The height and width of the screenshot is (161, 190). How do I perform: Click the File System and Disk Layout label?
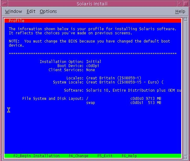(x=53, y=99)
